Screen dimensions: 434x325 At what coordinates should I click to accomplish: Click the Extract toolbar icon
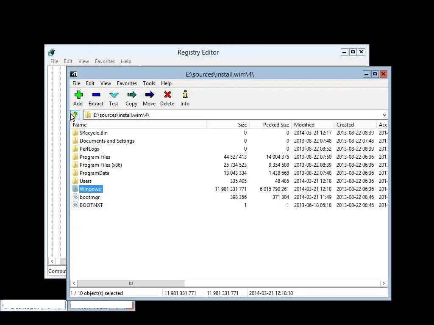(96, 95)
